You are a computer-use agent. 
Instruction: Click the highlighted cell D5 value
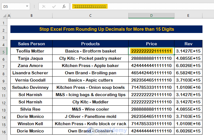click(x=151, y=51)
